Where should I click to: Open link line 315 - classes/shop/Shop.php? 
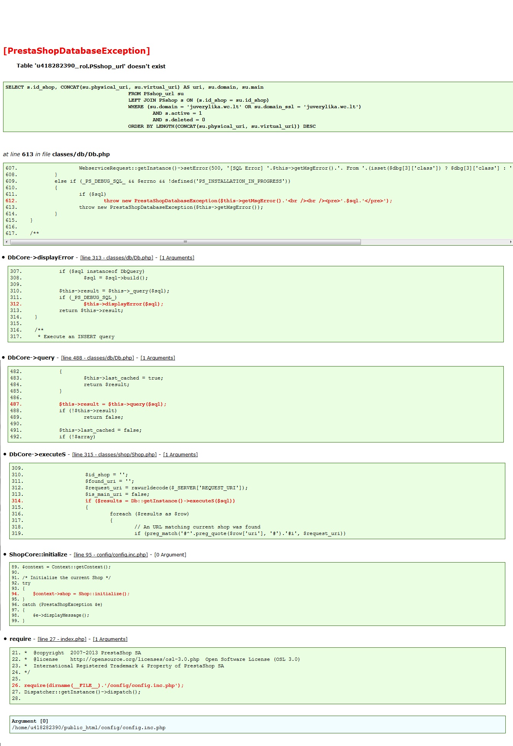click(x=114, y=454)
